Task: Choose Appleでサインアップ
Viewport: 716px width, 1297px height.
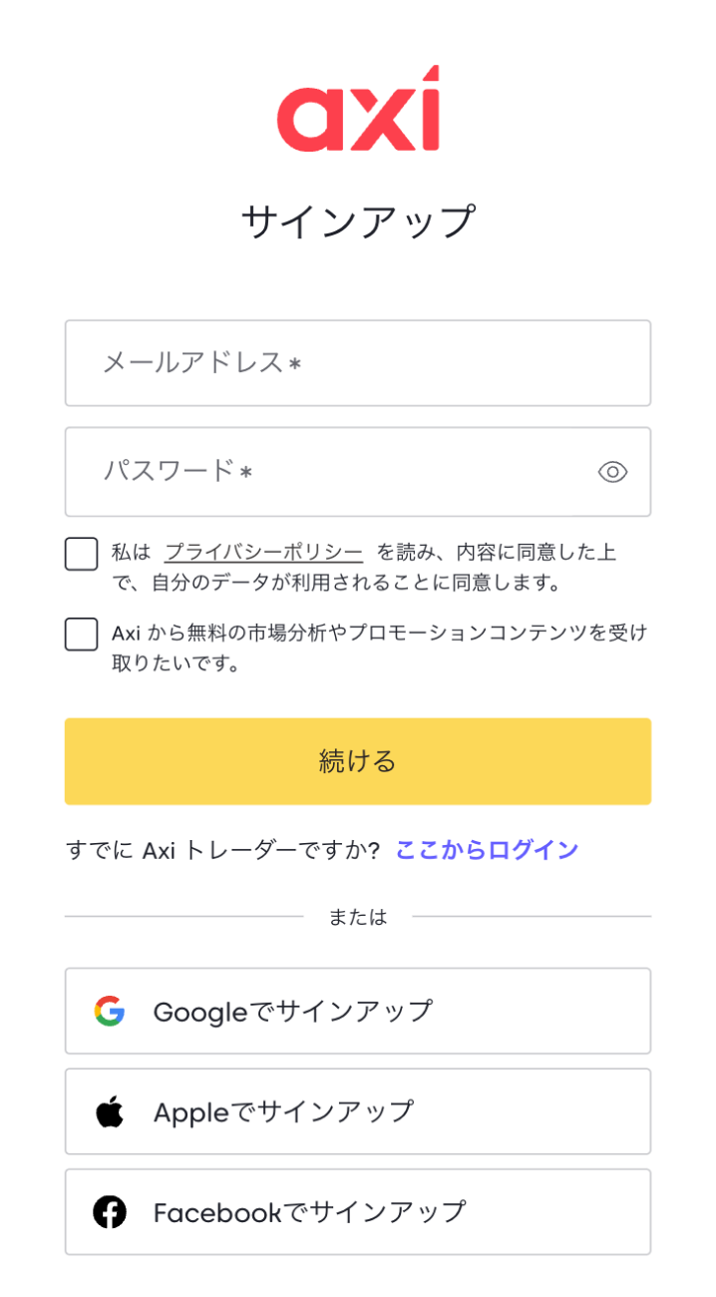Action: 358,1111
